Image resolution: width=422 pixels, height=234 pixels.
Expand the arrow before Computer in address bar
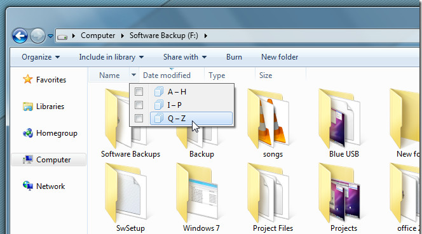[74, 36]
